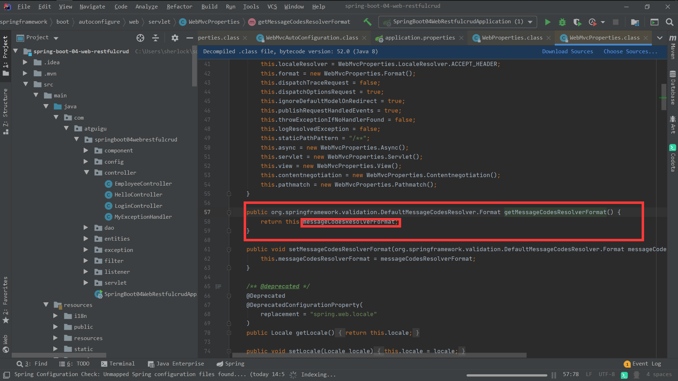This screenshot has height=381, width=678.
Task: Click the green Run button
Action: 547,22
